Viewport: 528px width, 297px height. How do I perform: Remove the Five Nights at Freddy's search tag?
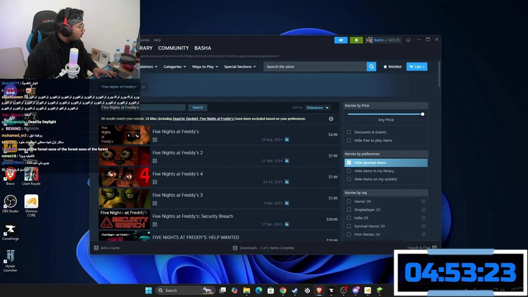144,87
